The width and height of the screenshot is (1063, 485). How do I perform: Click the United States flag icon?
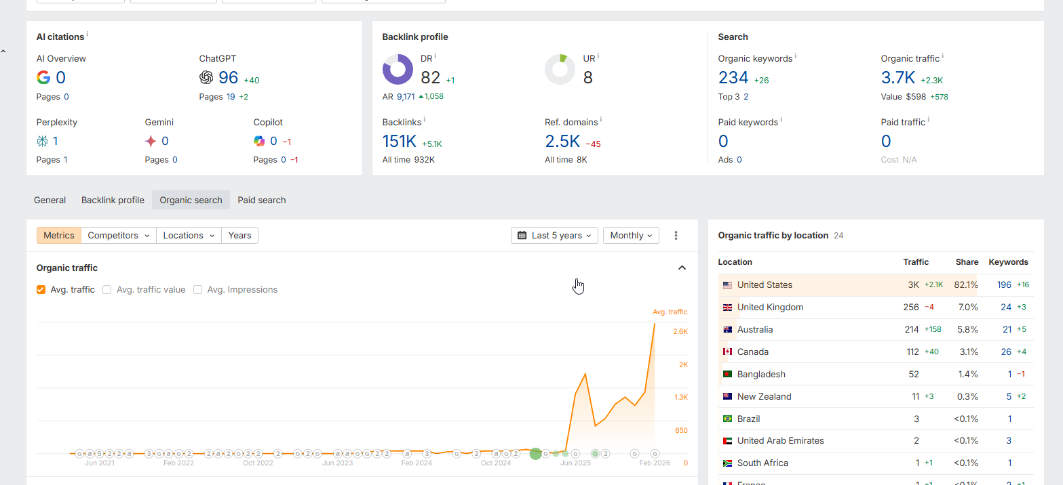click(728, 285)
